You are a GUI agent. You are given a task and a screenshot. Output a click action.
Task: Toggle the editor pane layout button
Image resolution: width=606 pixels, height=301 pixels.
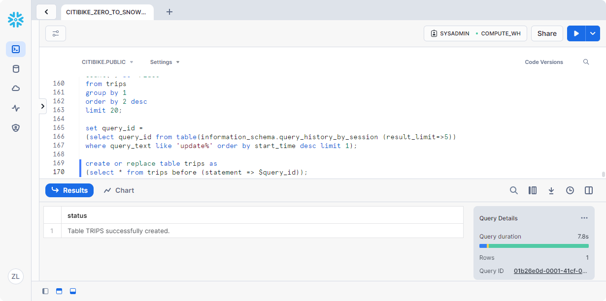pos(59,291)
